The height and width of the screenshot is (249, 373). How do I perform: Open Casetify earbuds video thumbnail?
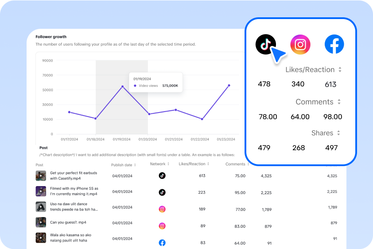41,176
